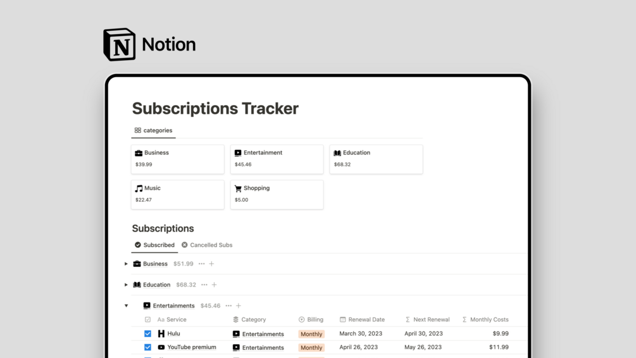
Task: Open the Business category card
Action: point(177,159)
